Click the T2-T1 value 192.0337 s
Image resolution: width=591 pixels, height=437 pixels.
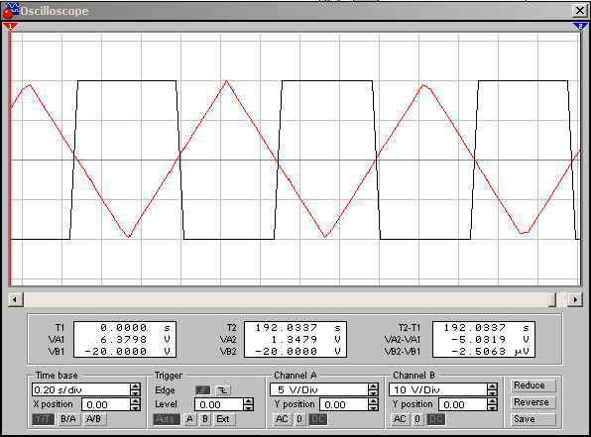[x=486, y=327]
